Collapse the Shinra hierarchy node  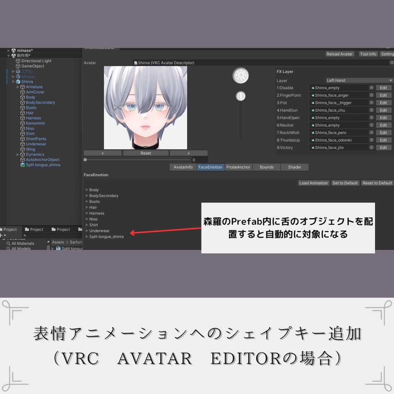13,82
